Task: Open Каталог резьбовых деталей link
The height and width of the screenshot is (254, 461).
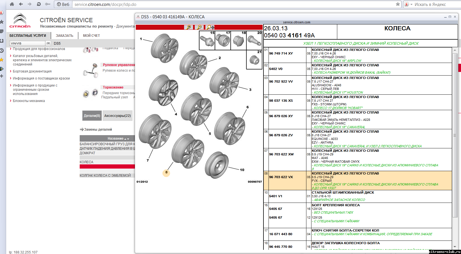Action: [42, 60]
